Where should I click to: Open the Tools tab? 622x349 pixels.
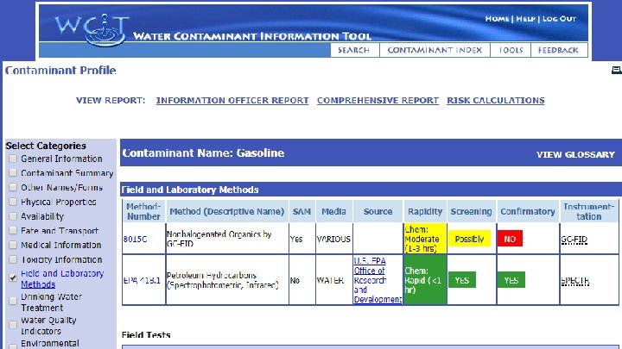pyautogui.click(x=511, y=50)
